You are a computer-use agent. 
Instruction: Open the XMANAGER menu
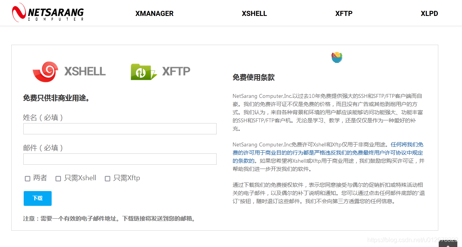(x=154, y=13)
